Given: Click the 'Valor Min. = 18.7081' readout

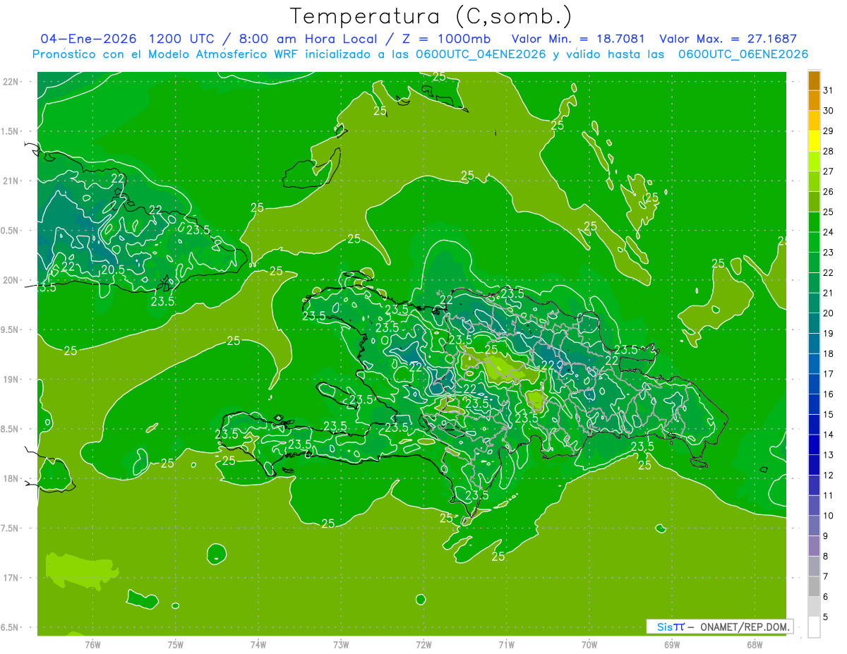Looking at the screenshot, I should [578, 39].
